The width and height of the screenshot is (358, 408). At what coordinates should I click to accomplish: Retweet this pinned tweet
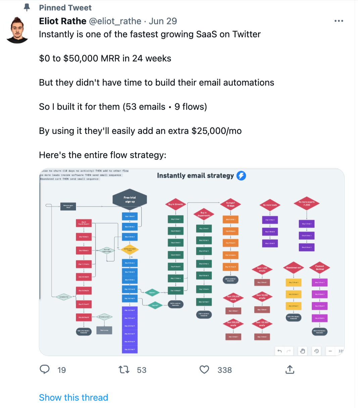tap(124, 370)
